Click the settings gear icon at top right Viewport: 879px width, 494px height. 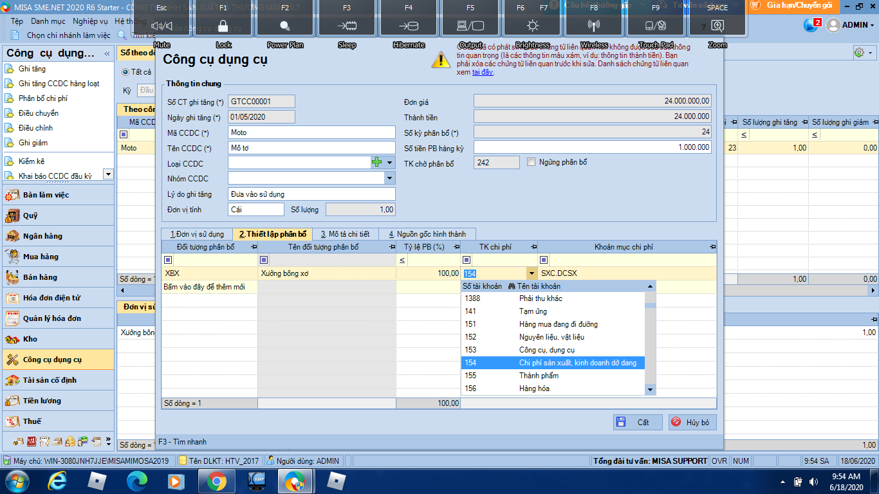point(858,52)
